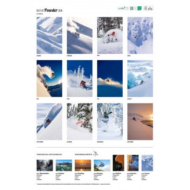
Task: Open the January mountain ridge photo
Action: click(x=49, y=35)
